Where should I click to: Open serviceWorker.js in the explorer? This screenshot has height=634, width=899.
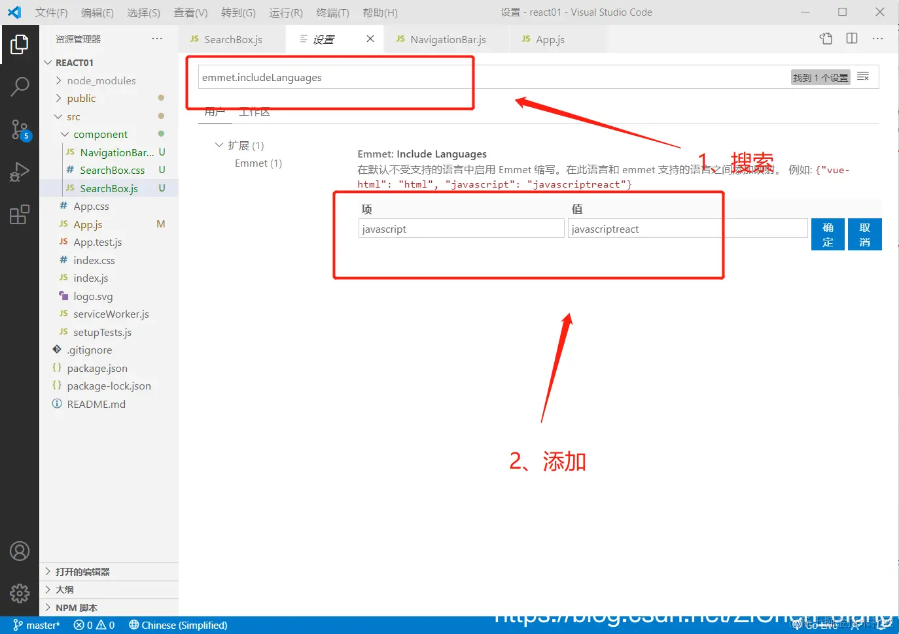[x=109, y=314]
